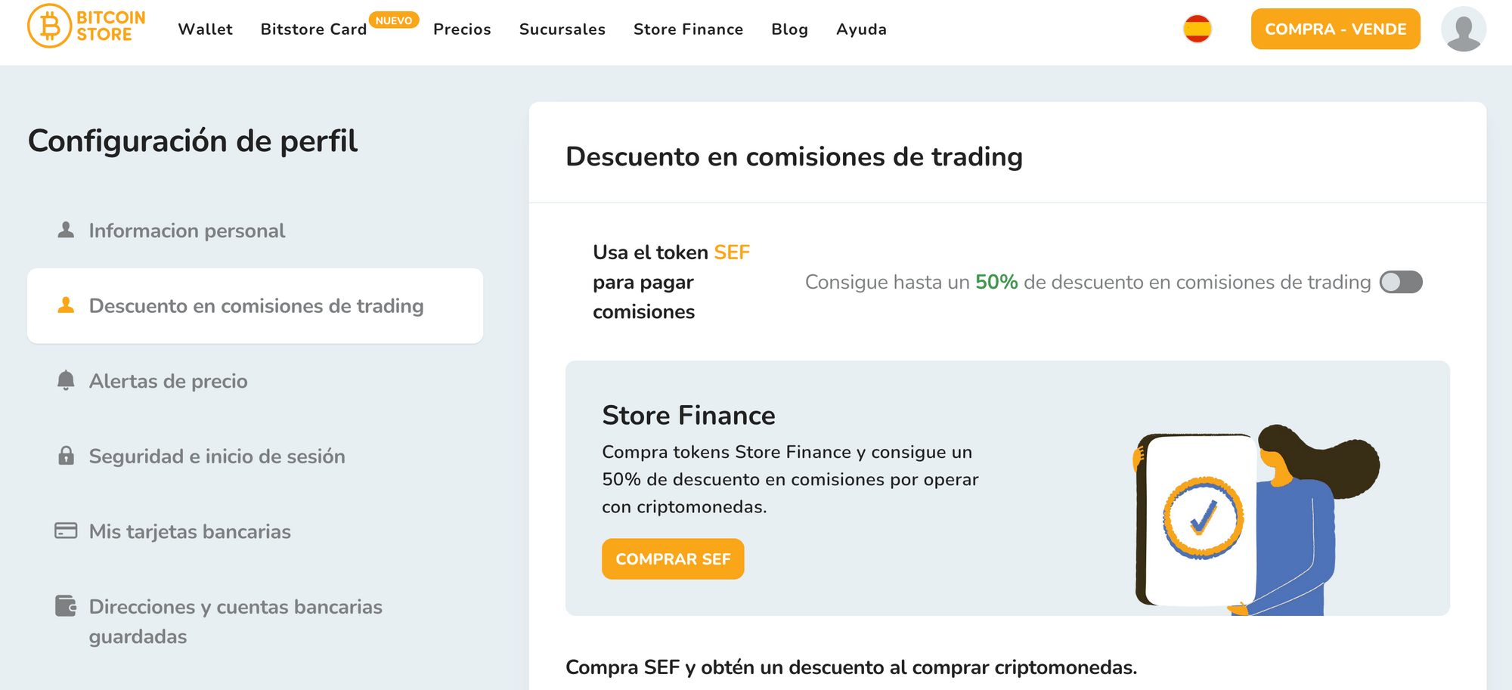This screenshot has height=690, width=1512.
Task: Open the Ayuda help link
Action: 861,29
